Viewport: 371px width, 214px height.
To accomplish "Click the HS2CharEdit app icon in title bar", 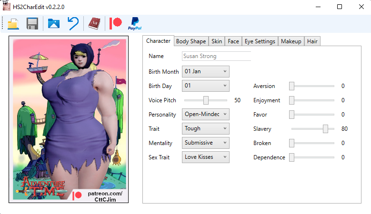I will point(6,7).
